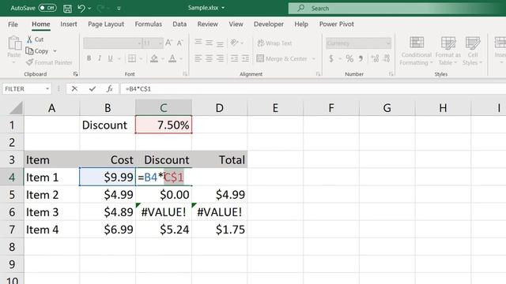Click the Name Box showing FILTER
The image size is (506, 284).
(26, 89)
